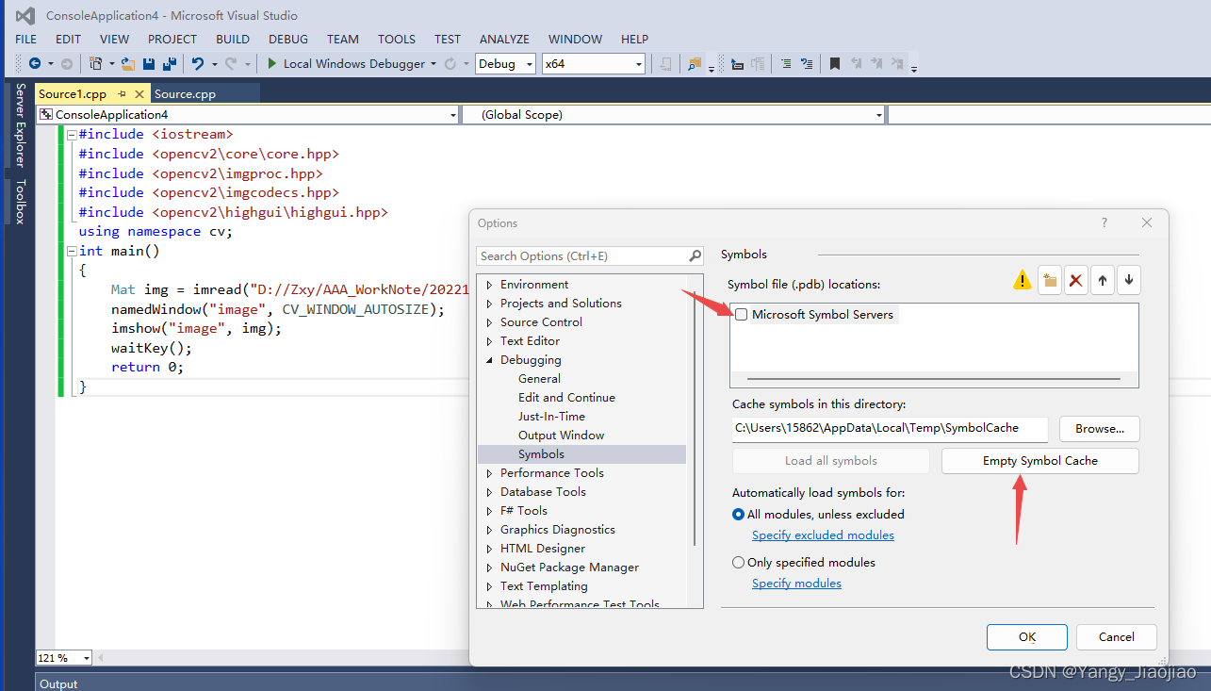This screenshot has width=1211, height=691.
Task: Click the symbol locations horizontal scrollbar
Action: click(x=933, y=379)
